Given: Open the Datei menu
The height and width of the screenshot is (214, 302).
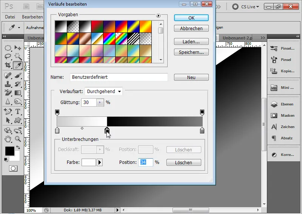Looking at the screenshot, I should (x=10, y=17).
